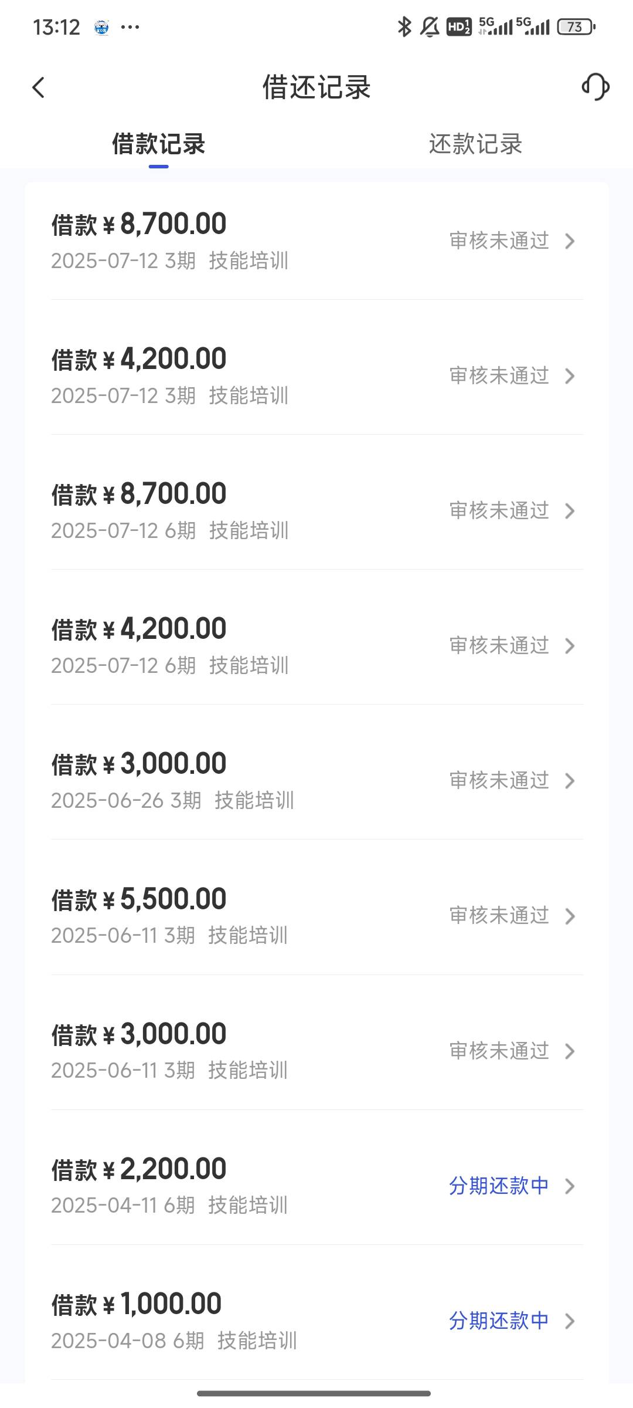Tap the Bluetooth status icon

[404, 27]
